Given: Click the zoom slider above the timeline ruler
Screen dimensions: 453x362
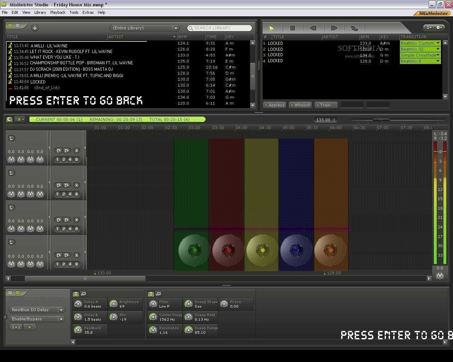Looking at the screenshot, I should point(381,120).
